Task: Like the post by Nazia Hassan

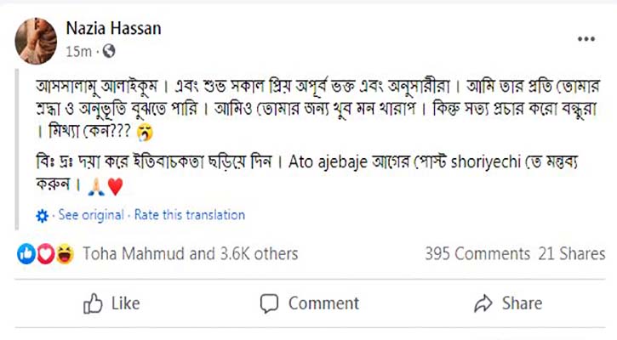Action: 112,303
